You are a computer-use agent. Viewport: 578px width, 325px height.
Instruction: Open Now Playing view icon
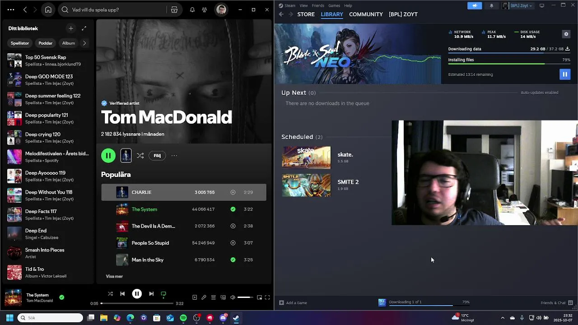pyautogui.click(x=195, y=297)
